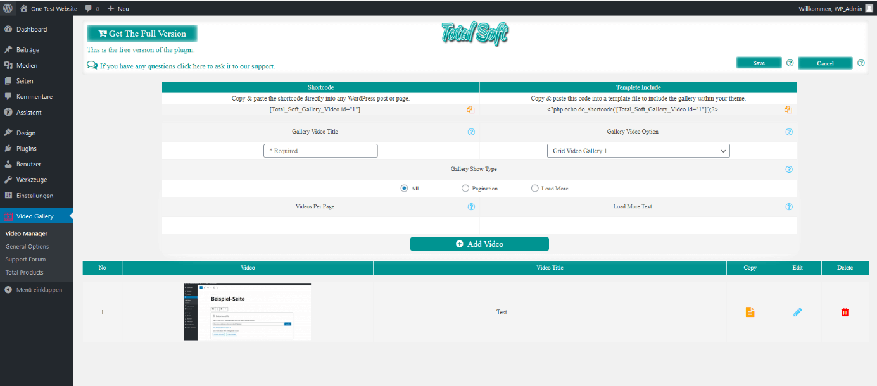Click the WP_Admin user avatar
Image resolution: width=877 pixels, height=386 pixels.
[x=869, y=8]
